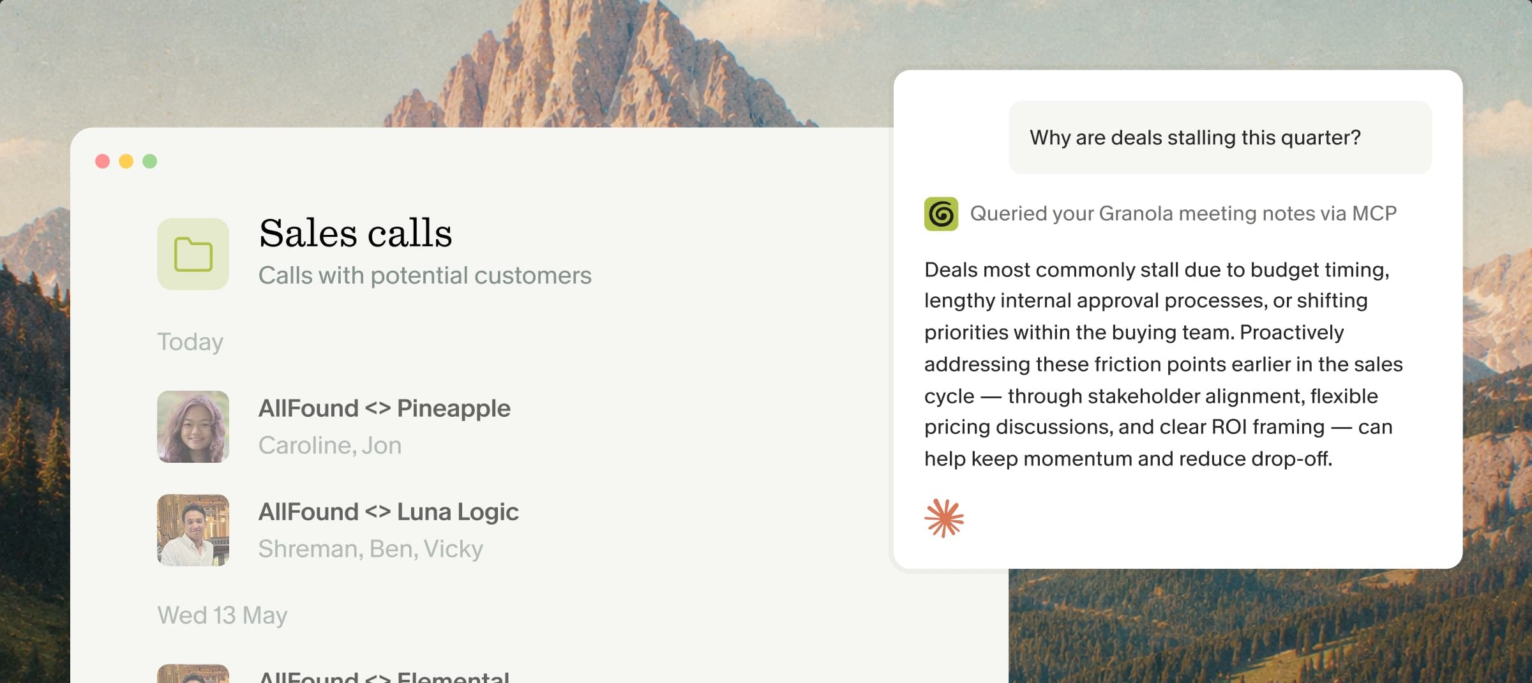Click the Caroline, Jon attendees line

[x=330, y=446]
